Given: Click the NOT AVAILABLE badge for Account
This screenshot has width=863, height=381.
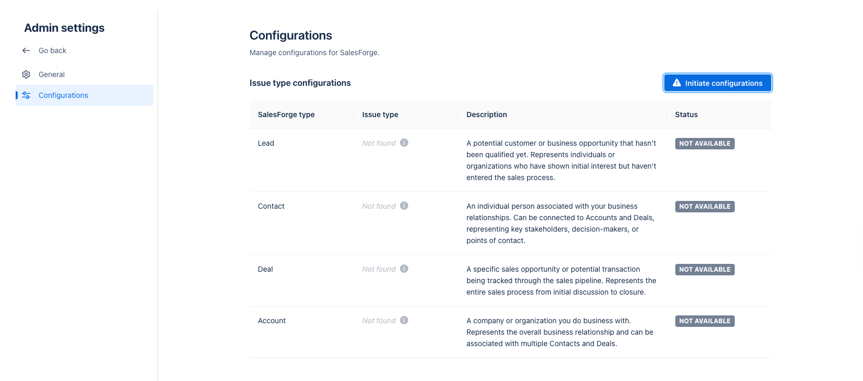Looking at the screenshot, I should pyautogui.click(x=704, y=321).
